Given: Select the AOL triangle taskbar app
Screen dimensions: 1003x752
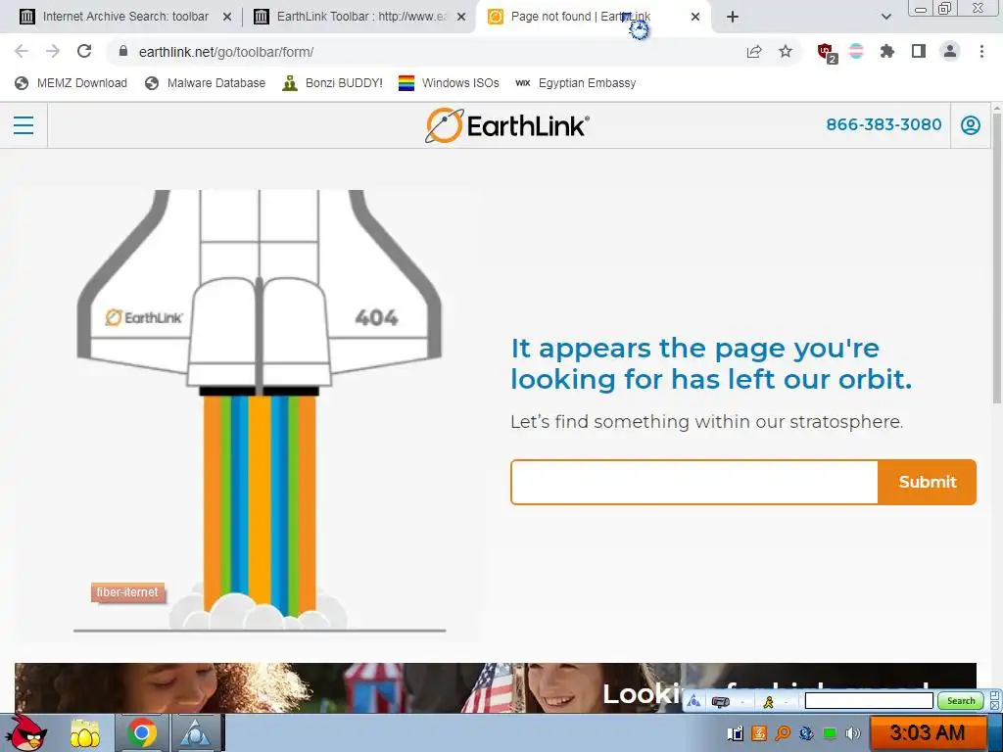Looking at the screenshot, I should coord(196,732).
